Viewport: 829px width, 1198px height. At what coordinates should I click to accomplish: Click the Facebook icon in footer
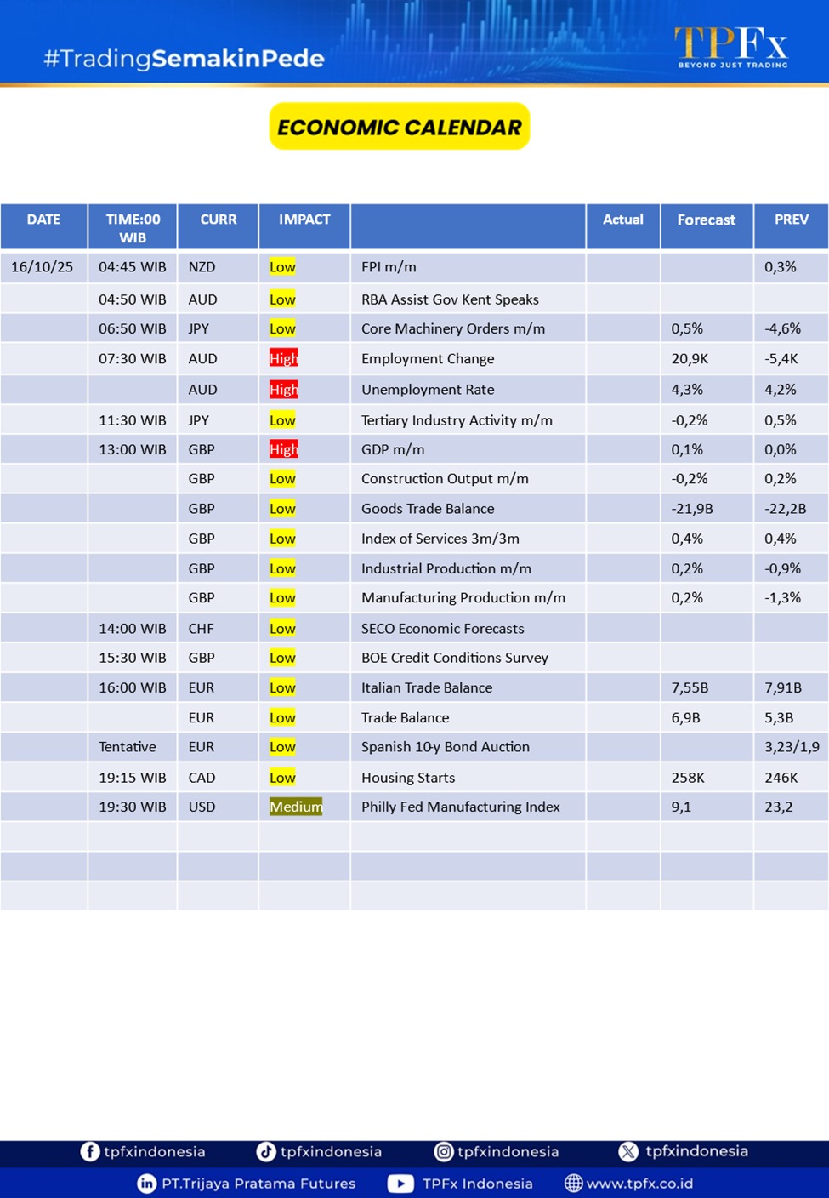pos(89,1151)
